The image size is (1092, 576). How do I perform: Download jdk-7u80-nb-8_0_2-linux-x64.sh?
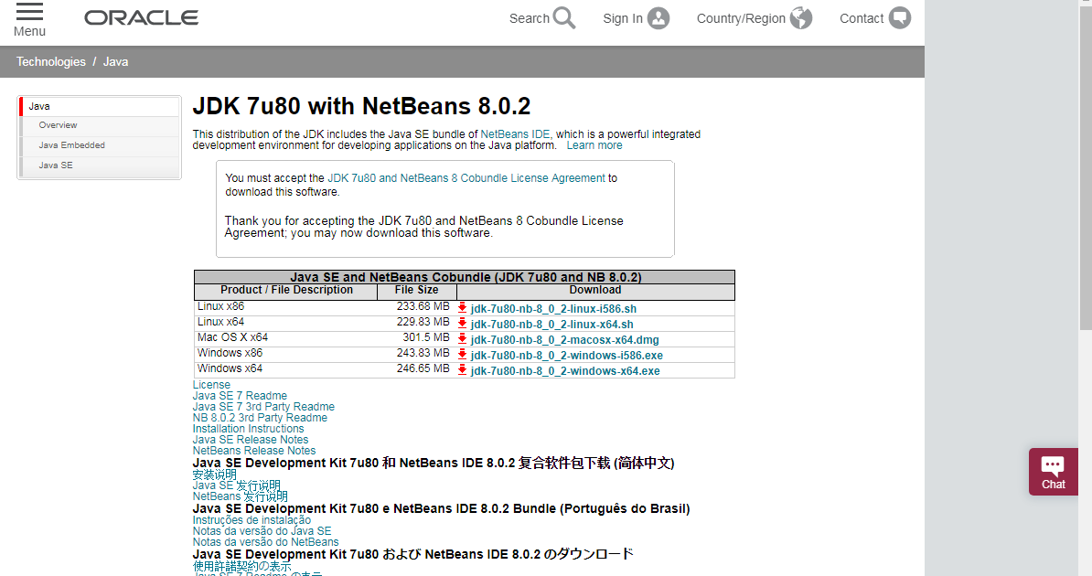pos(552,325)
